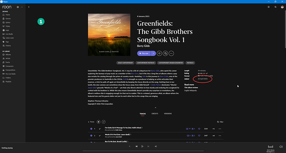286x153 pixels.
Task: Add the album to Listen Later
Action: click(165, 53)
